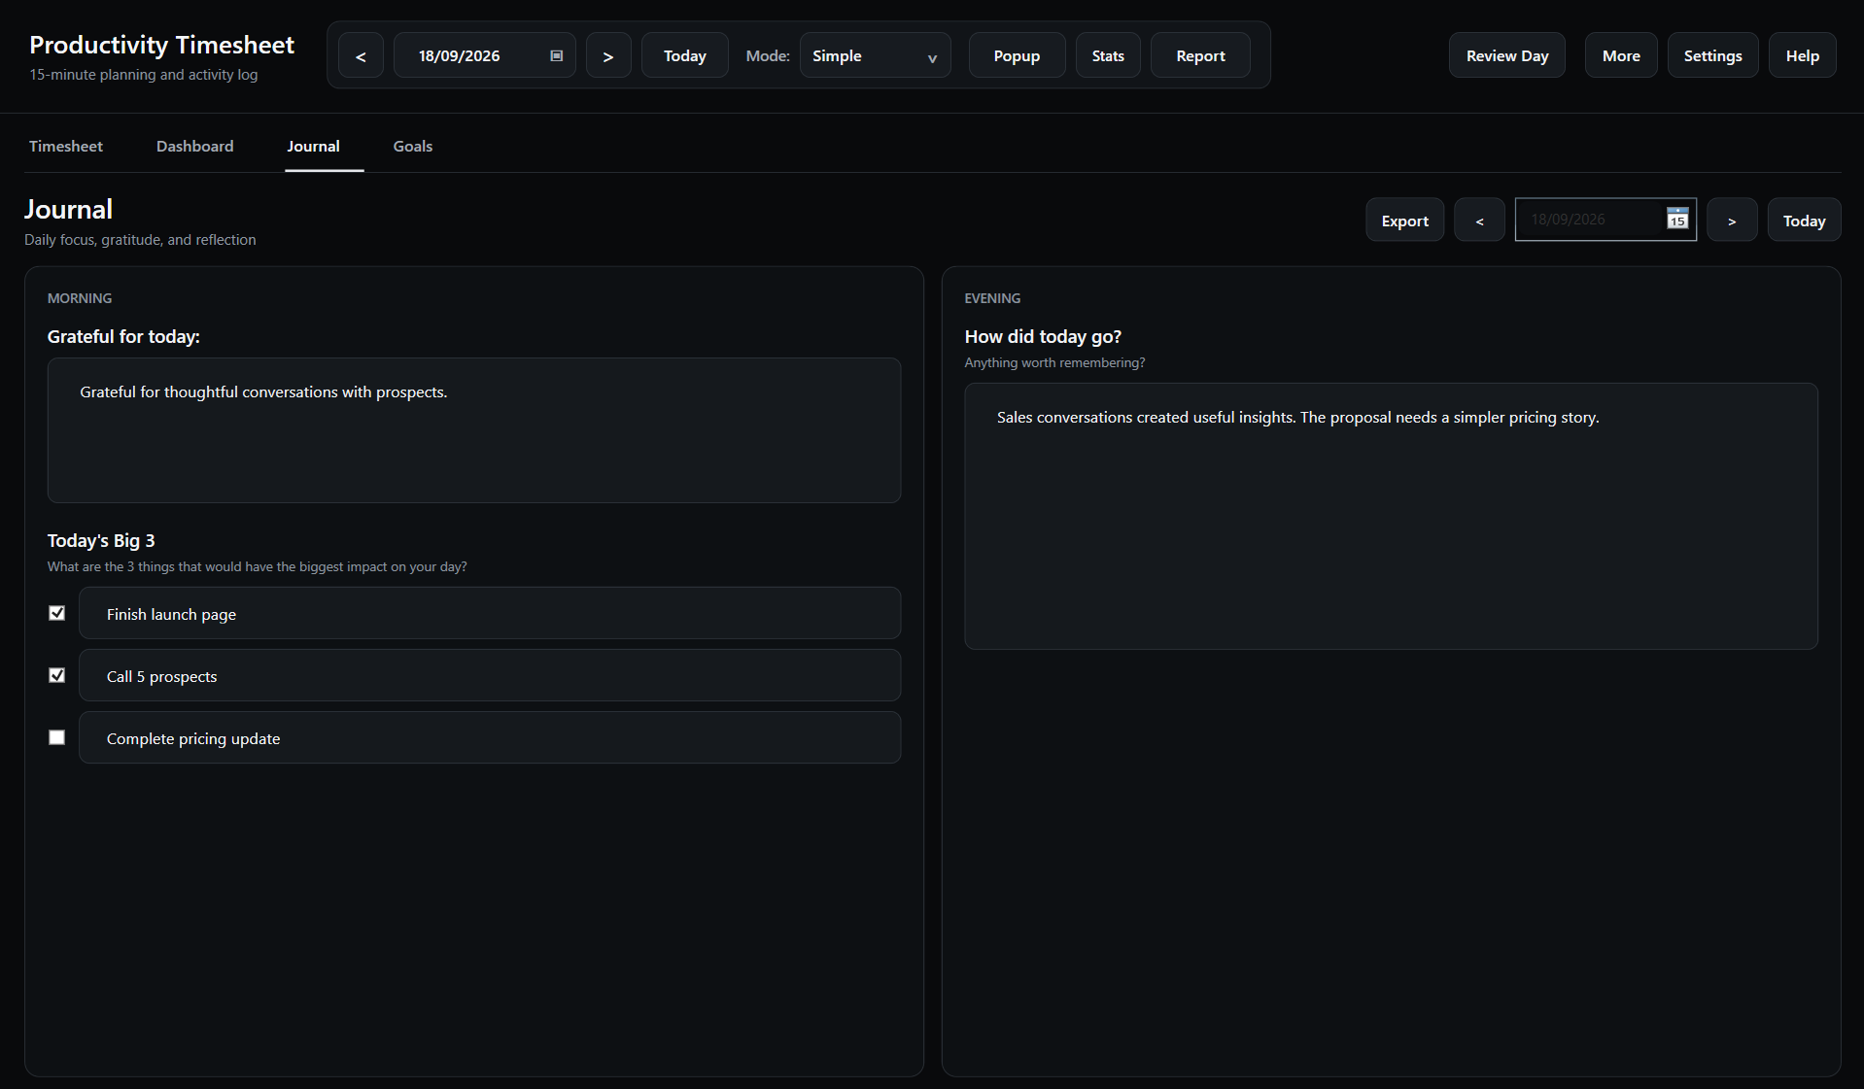The width and height of the screenshot is (1864, 1089).
Task: Click into the Grateful for today text area
Action: click(474, 430)
